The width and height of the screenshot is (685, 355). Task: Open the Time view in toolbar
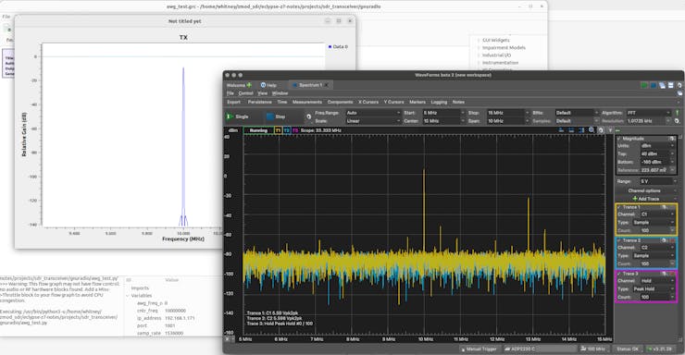[x=282, y=102]
